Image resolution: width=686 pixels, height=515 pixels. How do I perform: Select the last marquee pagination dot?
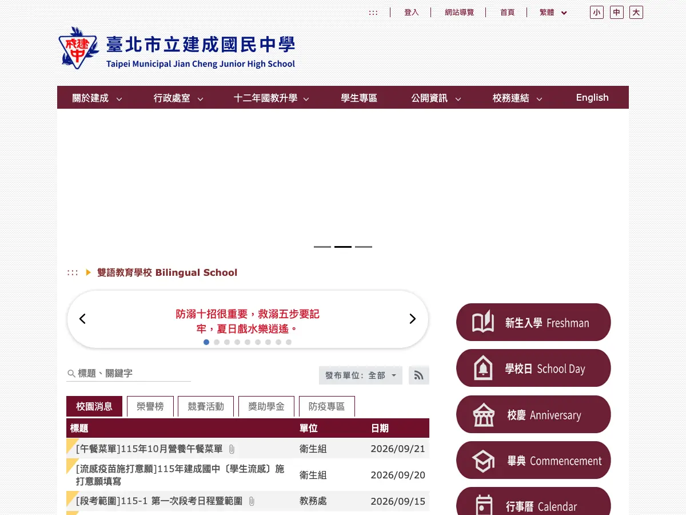pos(289,342)
